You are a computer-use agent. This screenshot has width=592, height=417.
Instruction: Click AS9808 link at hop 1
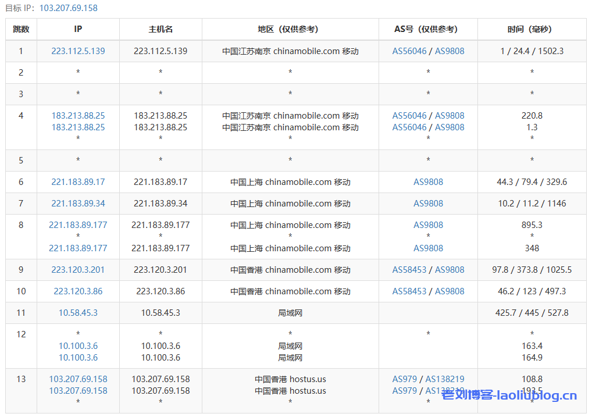click(x=449, y=51)
